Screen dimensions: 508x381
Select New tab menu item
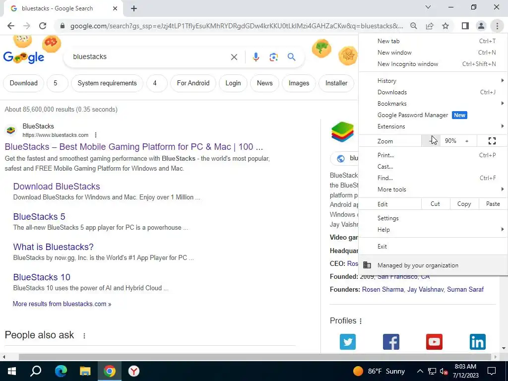pos(433,41)
